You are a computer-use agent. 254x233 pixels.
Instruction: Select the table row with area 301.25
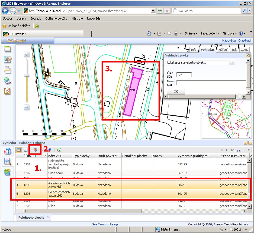click(x=131, y=194)
